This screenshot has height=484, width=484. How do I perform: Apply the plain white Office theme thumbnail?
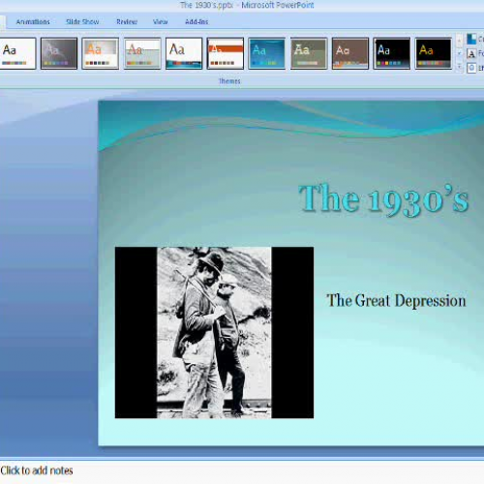click(x=17, y=53)
